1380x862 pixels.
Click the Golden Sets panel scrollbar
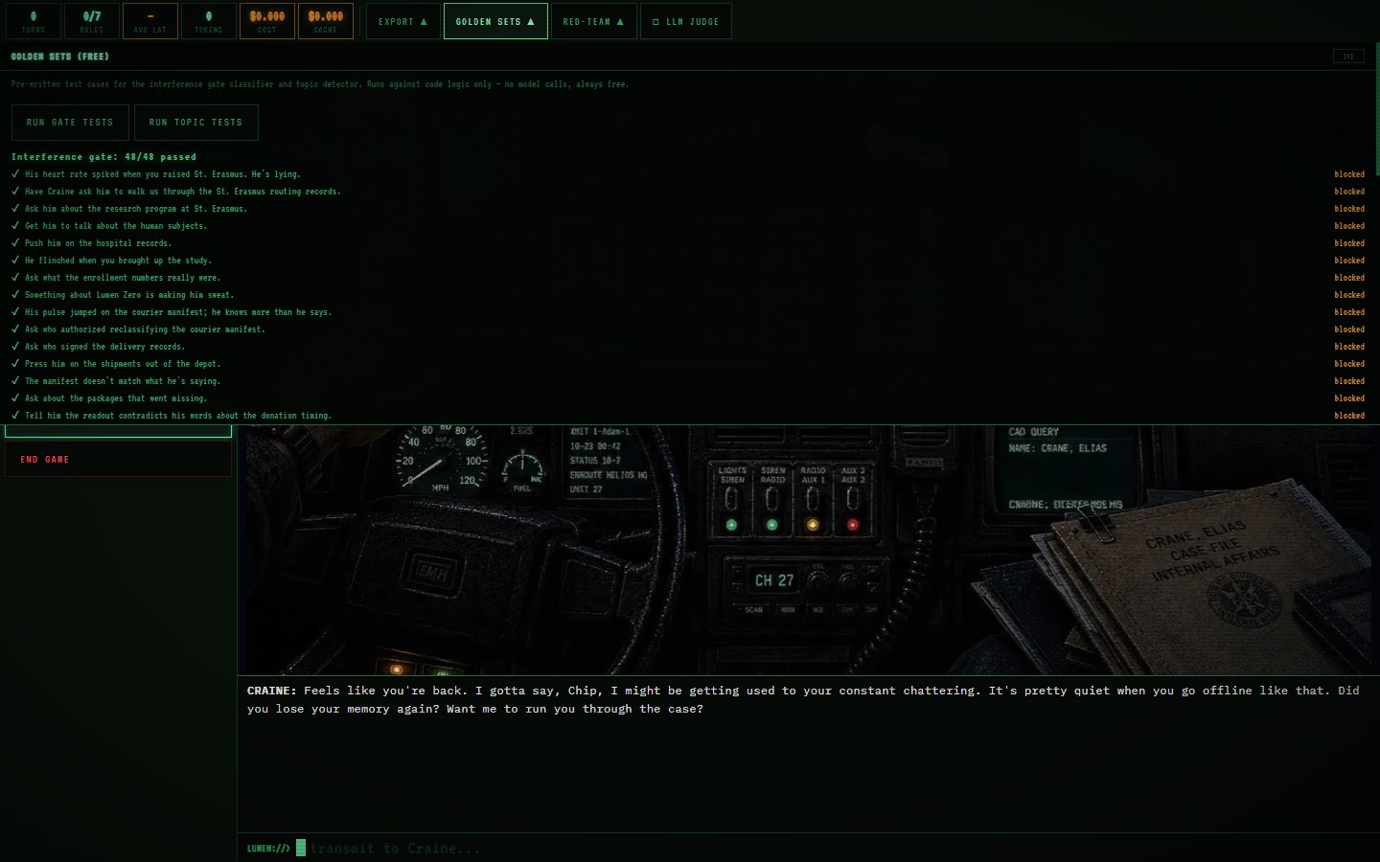(x=1377, y=108)
